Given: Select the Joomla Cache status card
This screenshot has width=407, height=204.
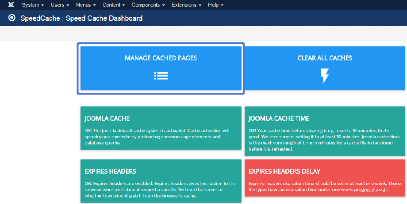Looking at the screenshot, I should pyautogui.click(x=161, y=128).
